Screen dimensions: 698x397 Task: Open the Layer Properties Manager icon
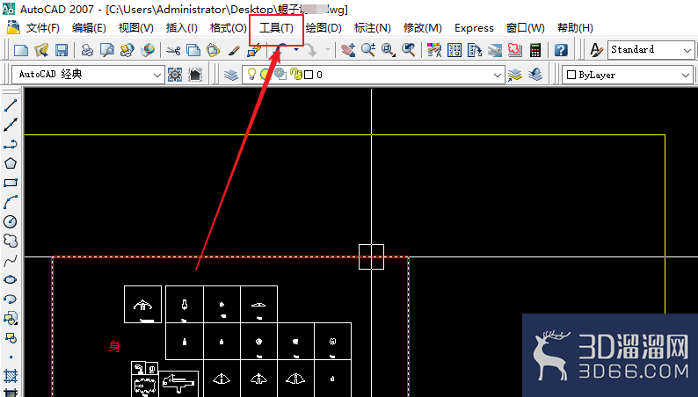tap(231, 75)
